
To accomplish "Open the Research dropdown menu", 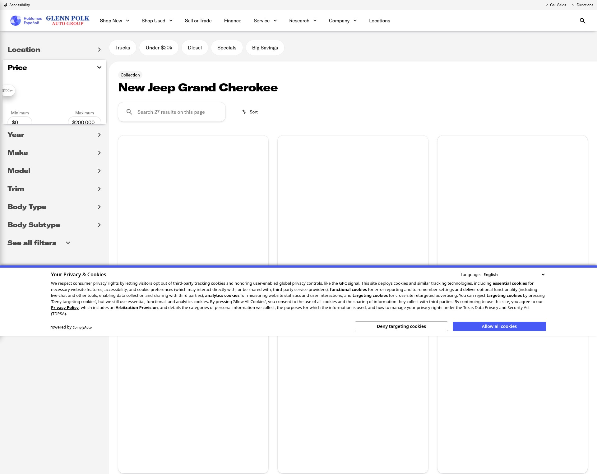I will point(303,21).
